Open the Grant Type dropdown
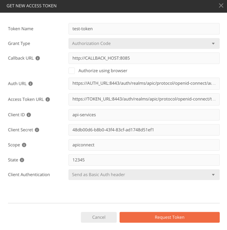The image size is (227, 230). [144, 43]
